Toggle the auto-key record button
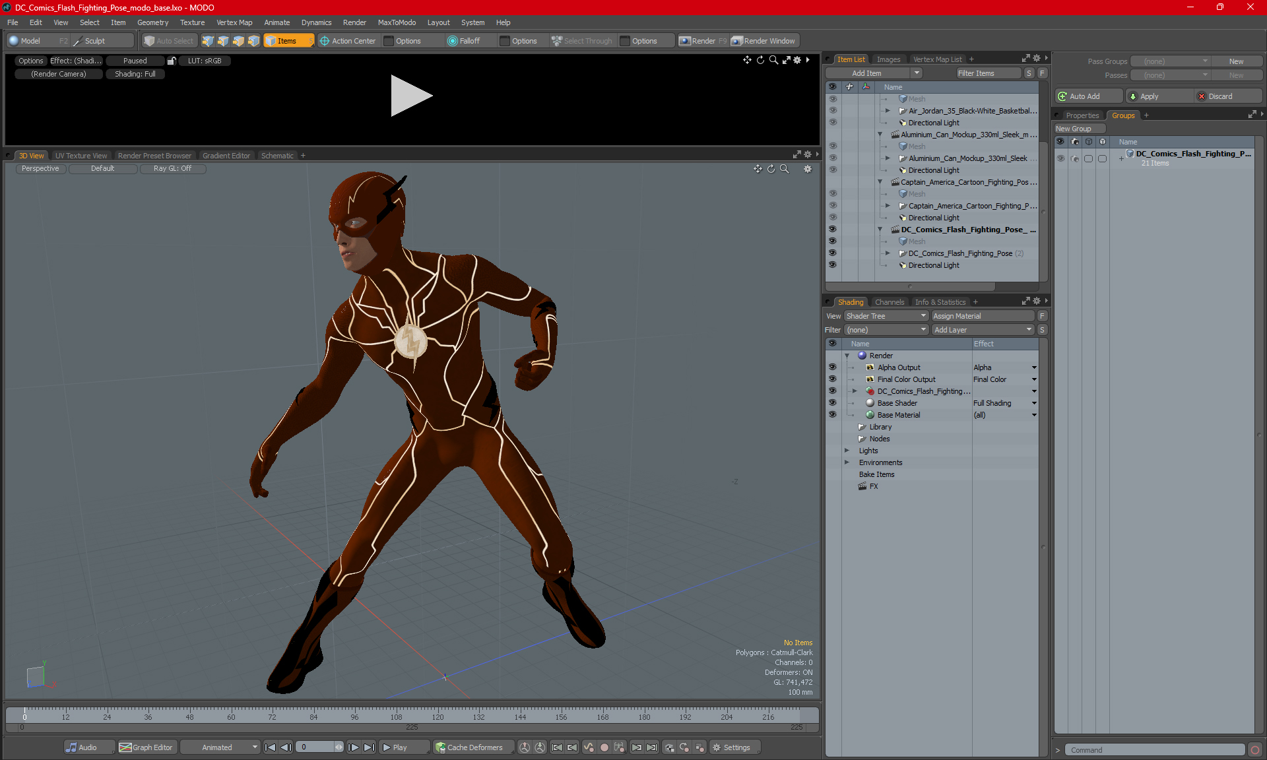 (604, 747)
